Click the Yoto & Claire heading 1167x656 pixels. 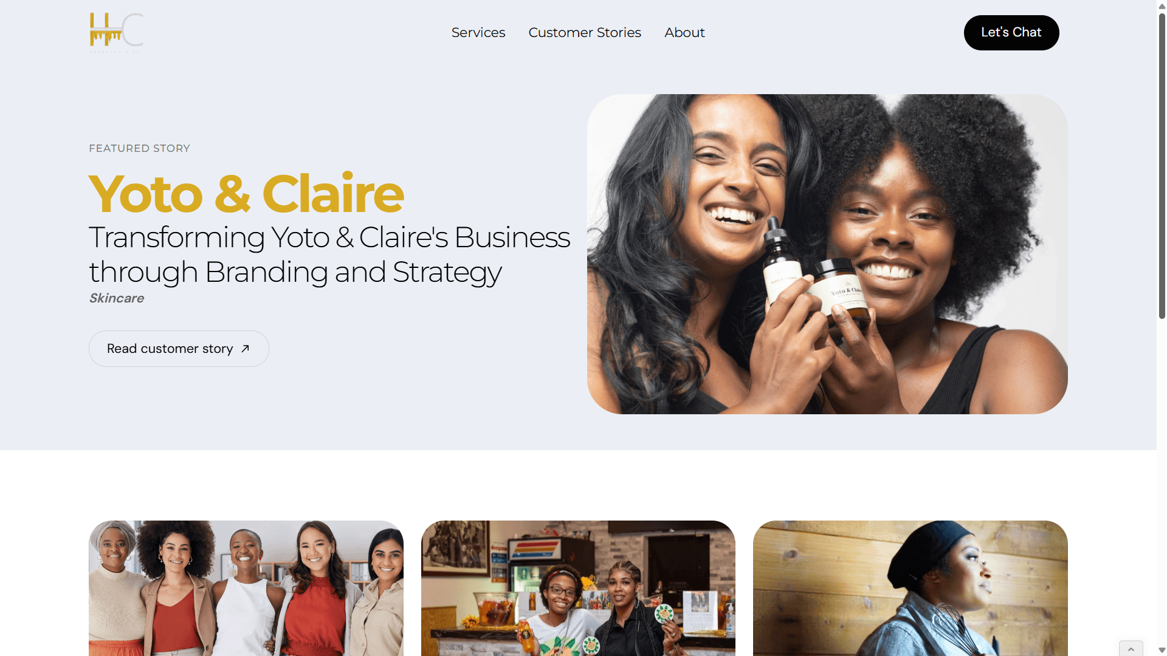tap(246, 194)
